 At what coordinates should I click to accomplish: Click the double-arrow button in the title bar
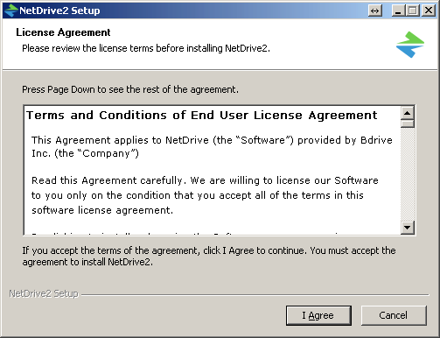(375, 11)
